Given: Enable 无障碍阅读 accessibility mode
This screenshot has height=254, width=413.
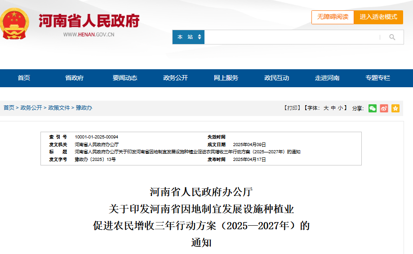Looking at the screenshot, I should 333,17.
